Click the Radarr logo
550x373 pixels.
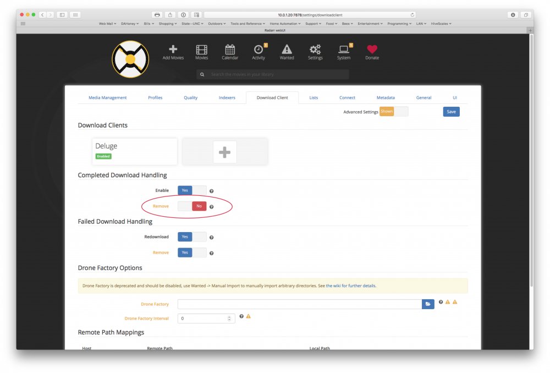coord(130,59)
